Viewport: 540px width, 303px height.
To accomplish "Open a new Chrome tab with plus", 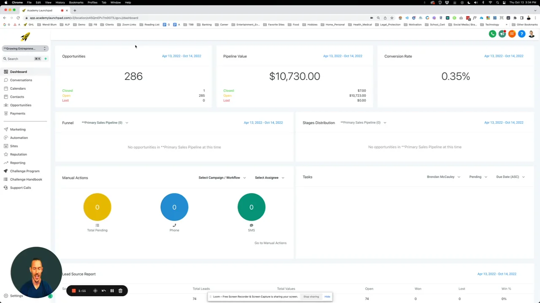I will (75, 11).
